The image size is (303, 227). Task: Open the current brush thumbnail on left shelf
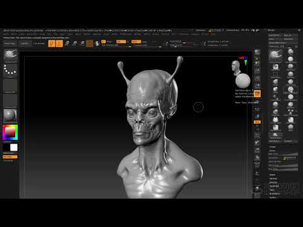tap(10, 55)
